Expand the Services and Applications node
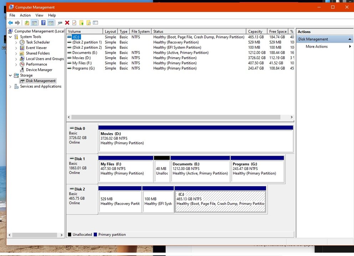The height and width of the screenshot is (256, 354). pyautogui.click(x=10, y=86)
